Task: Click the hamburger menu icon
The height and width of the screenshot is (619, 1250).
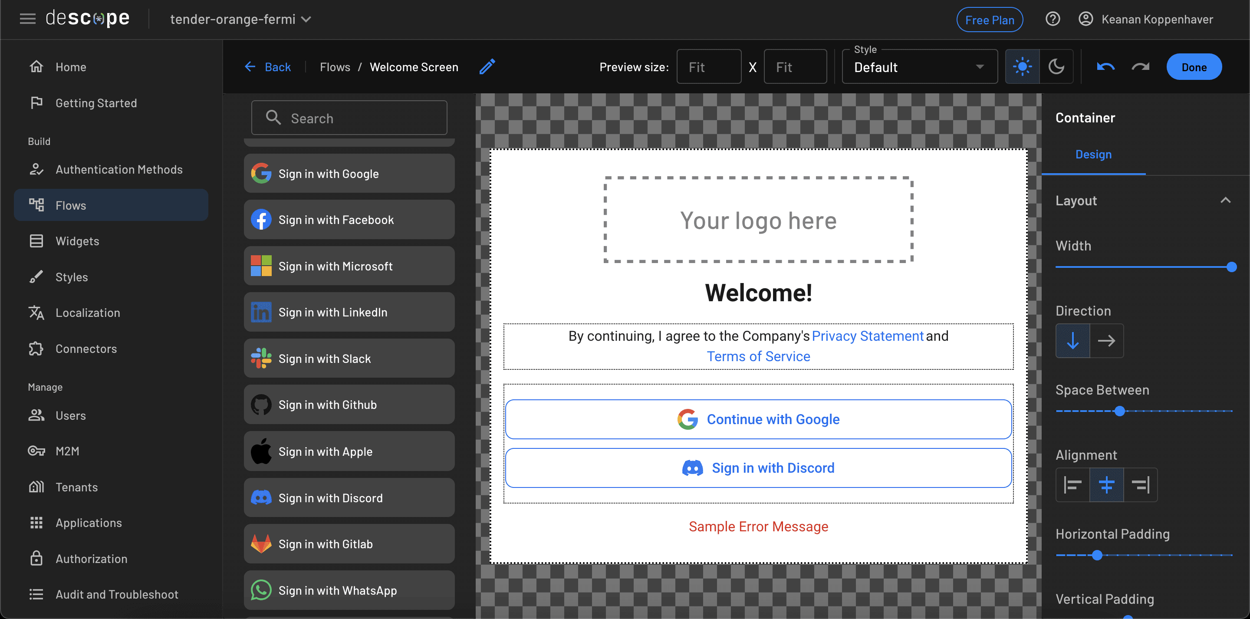Action: coord(28,19)
